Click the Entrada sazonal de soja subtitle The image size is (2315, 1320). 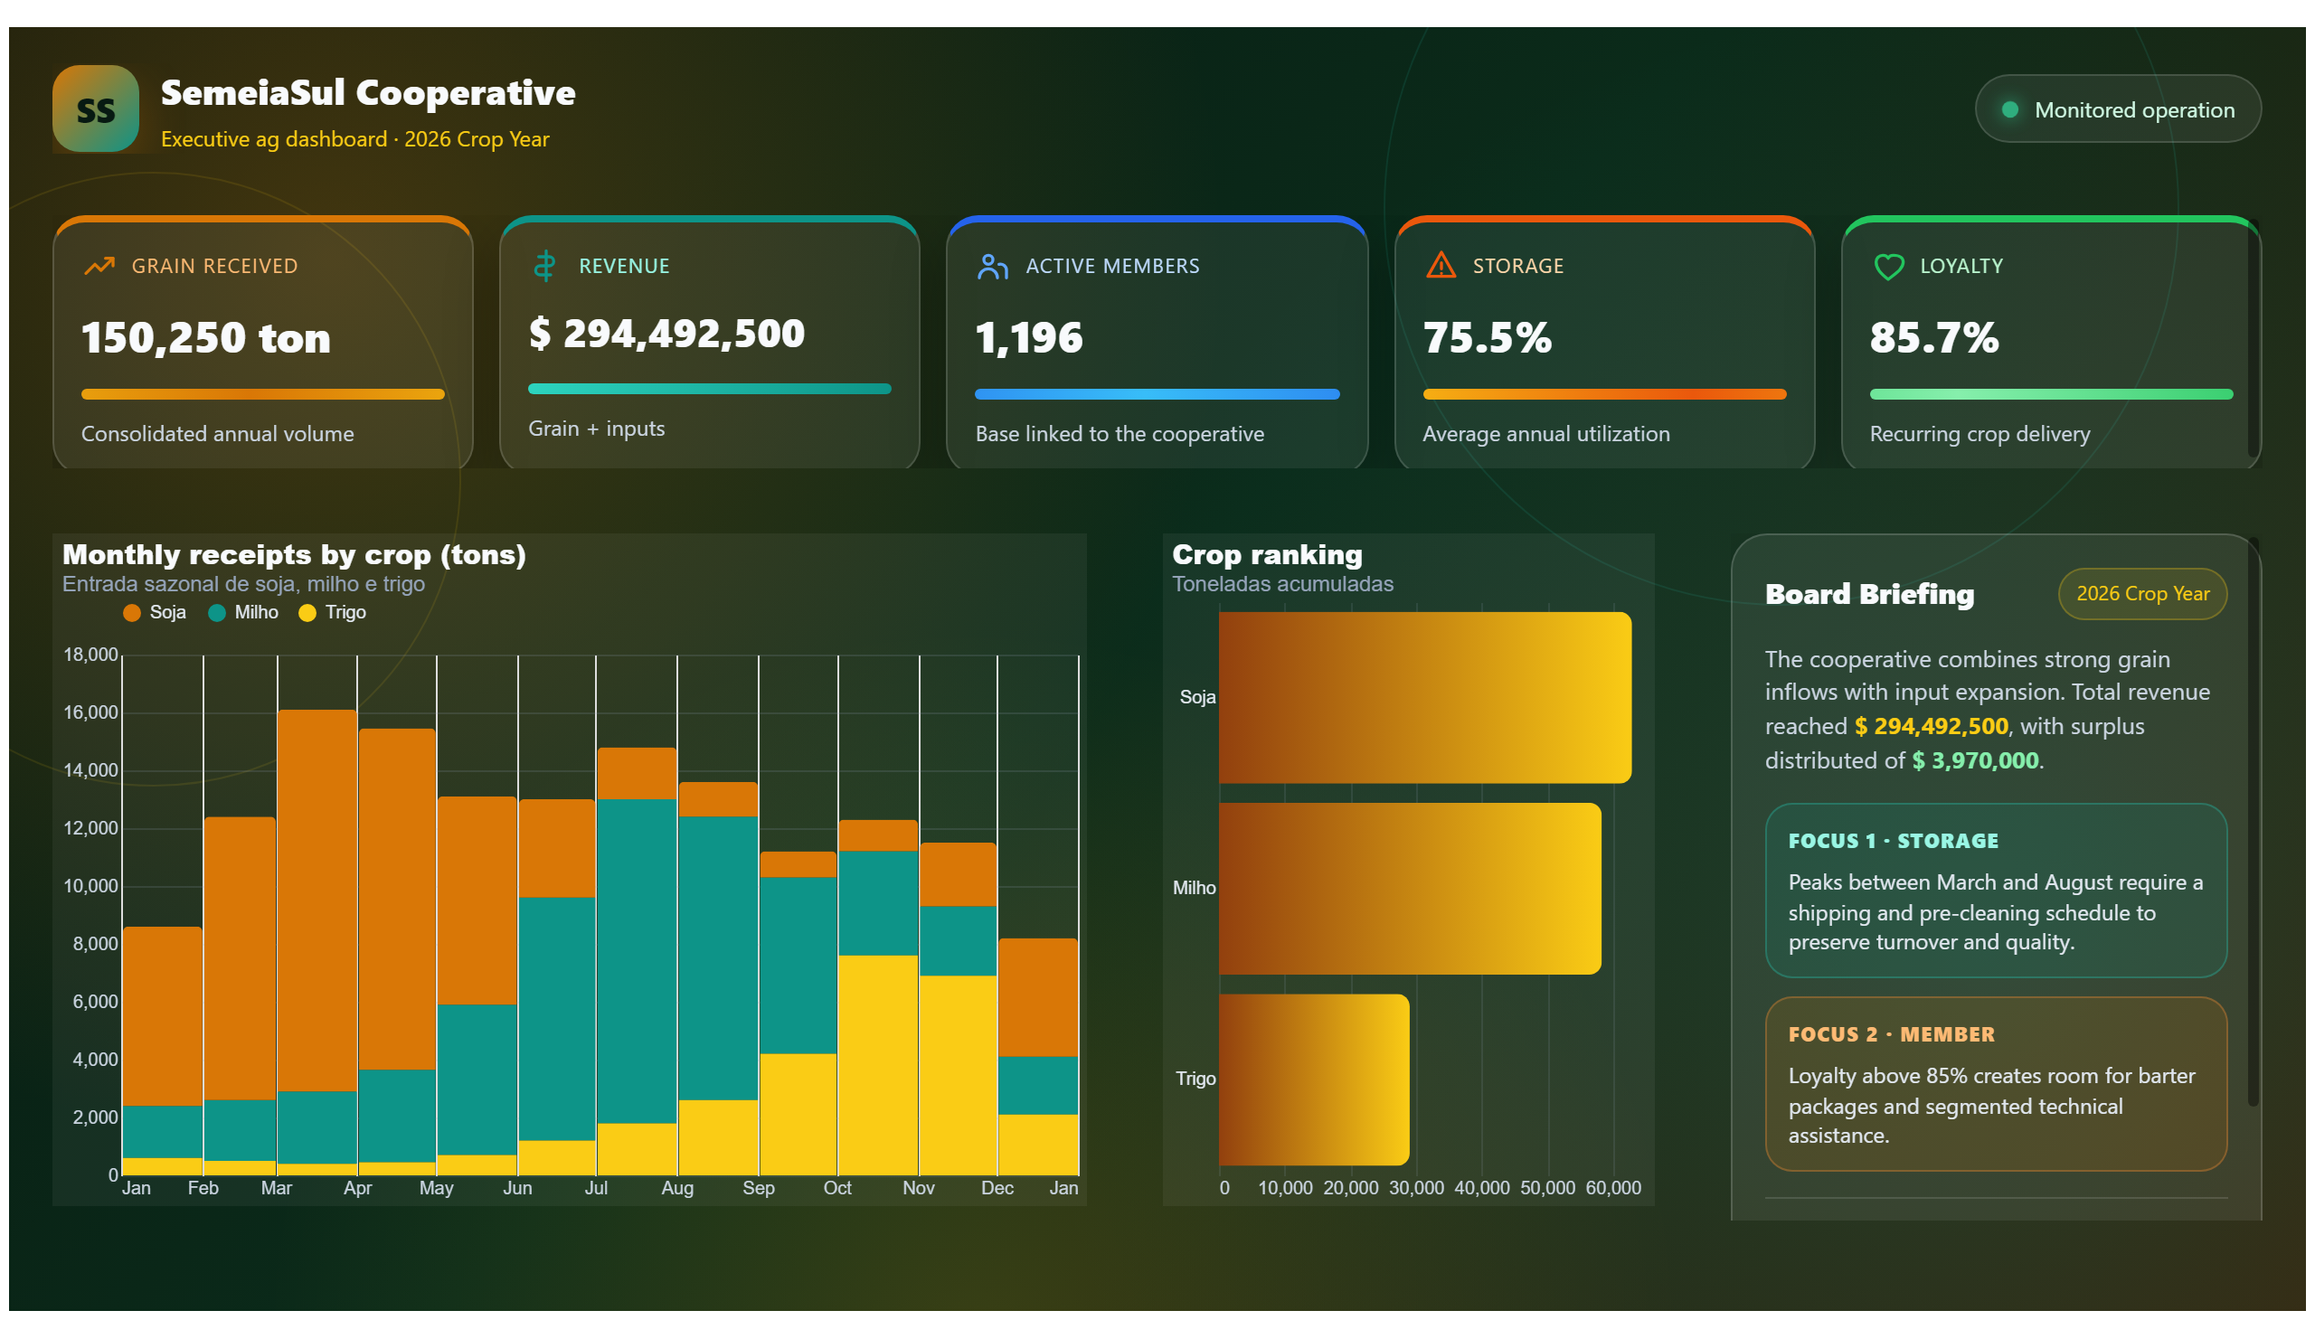(243, 584)
